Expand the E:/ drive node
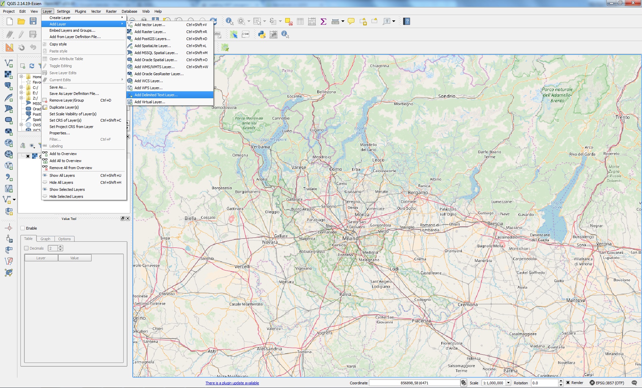 coord(21,93)
